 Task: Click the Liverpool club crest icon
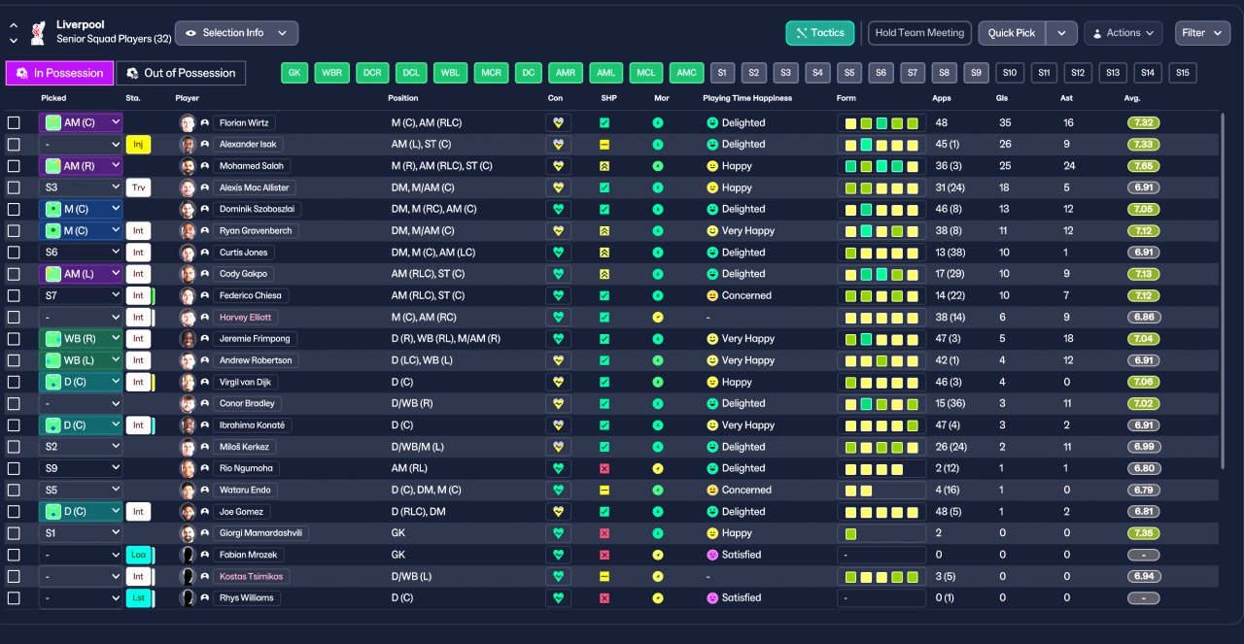(38, 32)
